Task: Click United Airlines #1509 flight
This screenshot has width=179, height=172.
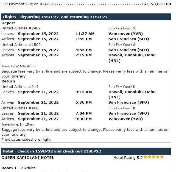Action: [21, 45]
